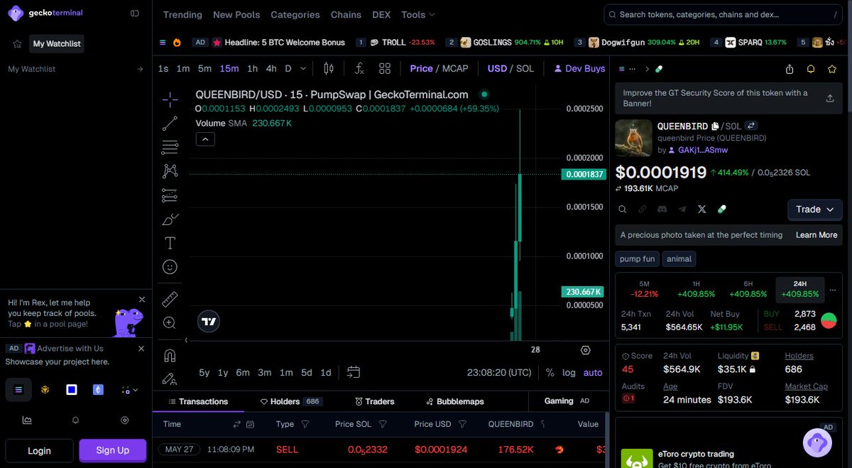Switch chart currency to SOL
Image resolution: width=852 pixels, height=468 pixels.
click(x=525, y=69)
